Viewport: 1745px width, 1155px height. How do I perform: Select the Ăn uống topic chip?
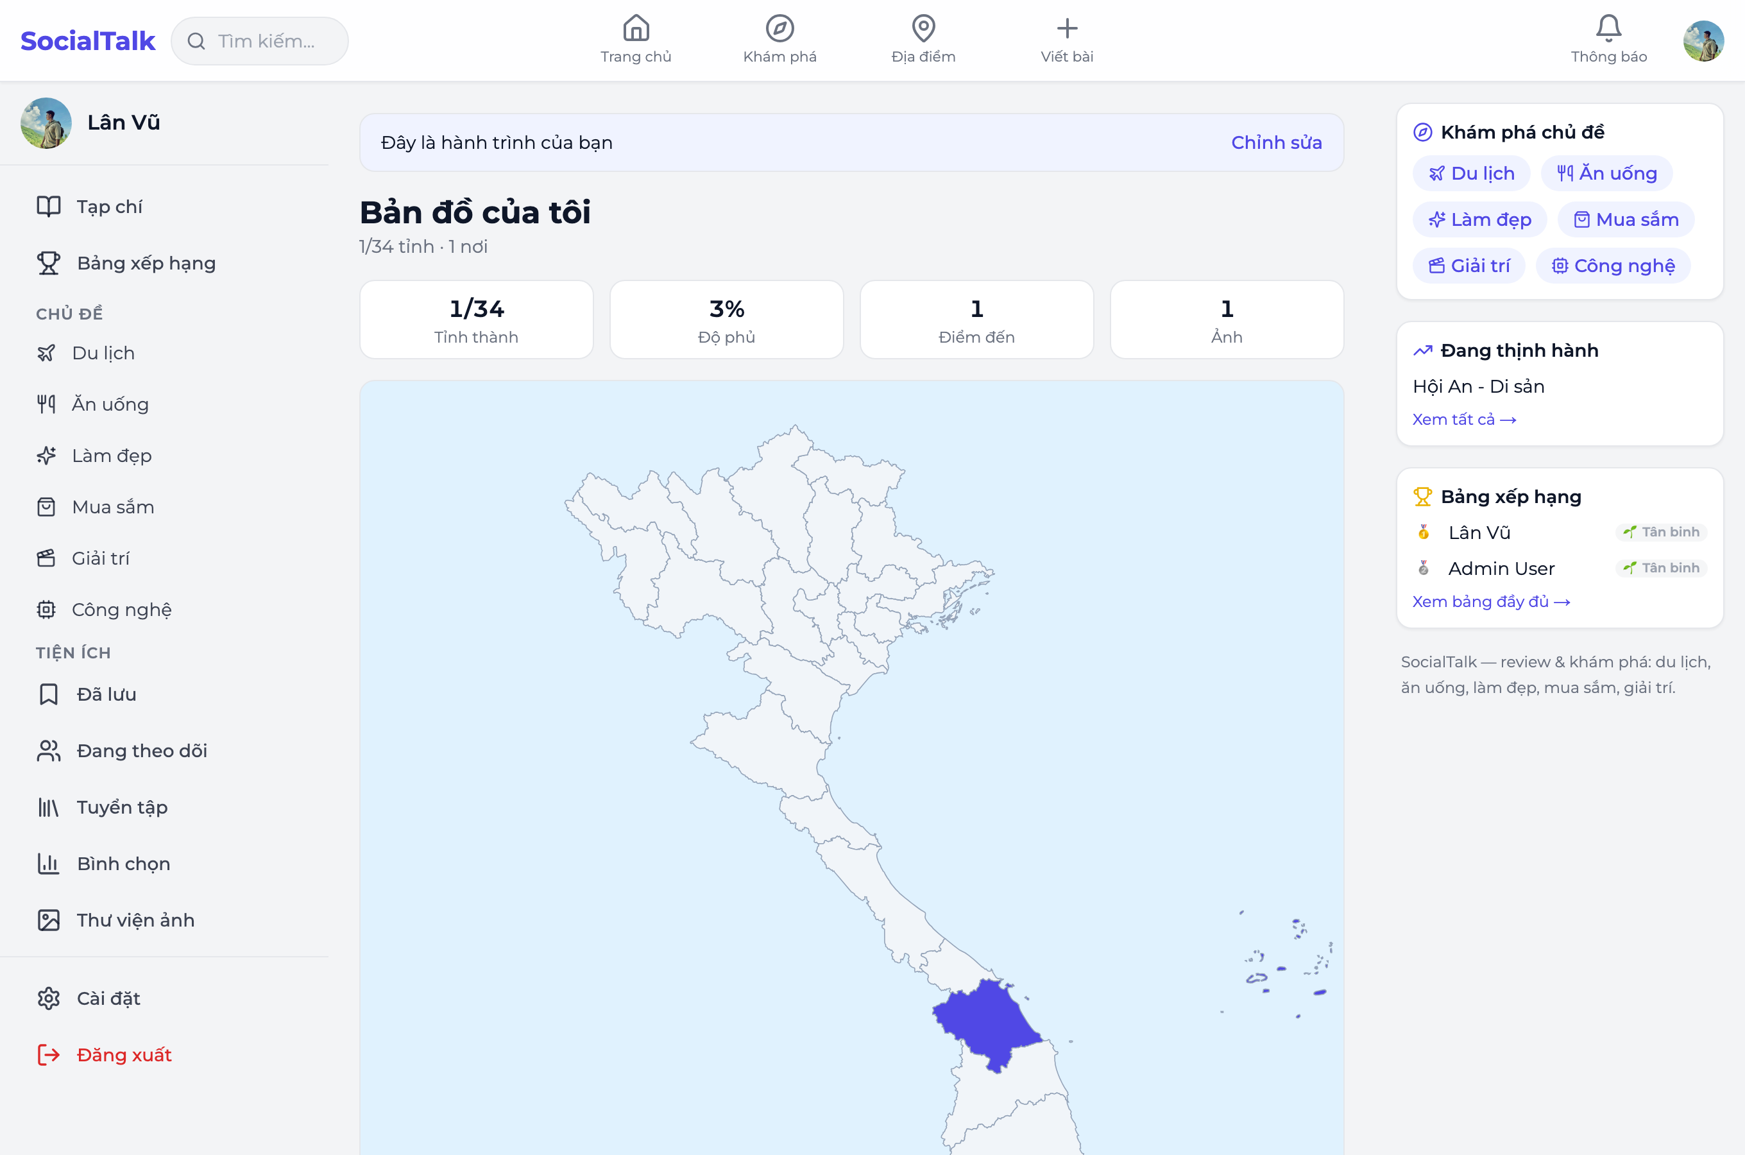(x=1606, y=173)
